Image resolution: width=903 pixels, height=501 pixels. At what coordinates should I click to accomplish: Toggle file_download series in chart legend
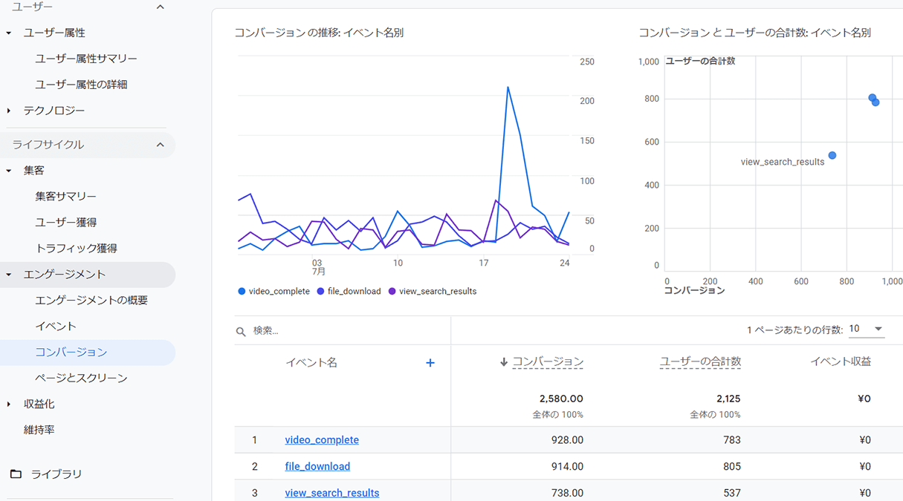pos(320,292)
